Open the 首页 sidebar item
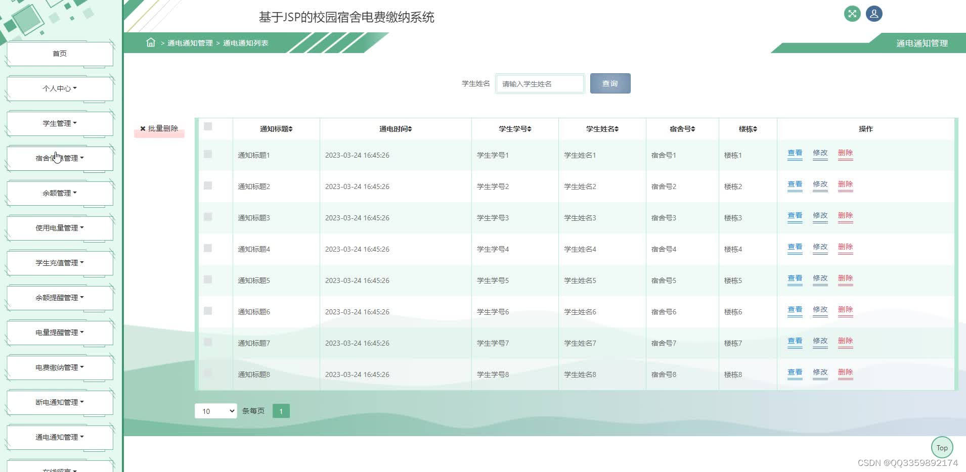Screen dimensions: 966x472 click(60, 54)
